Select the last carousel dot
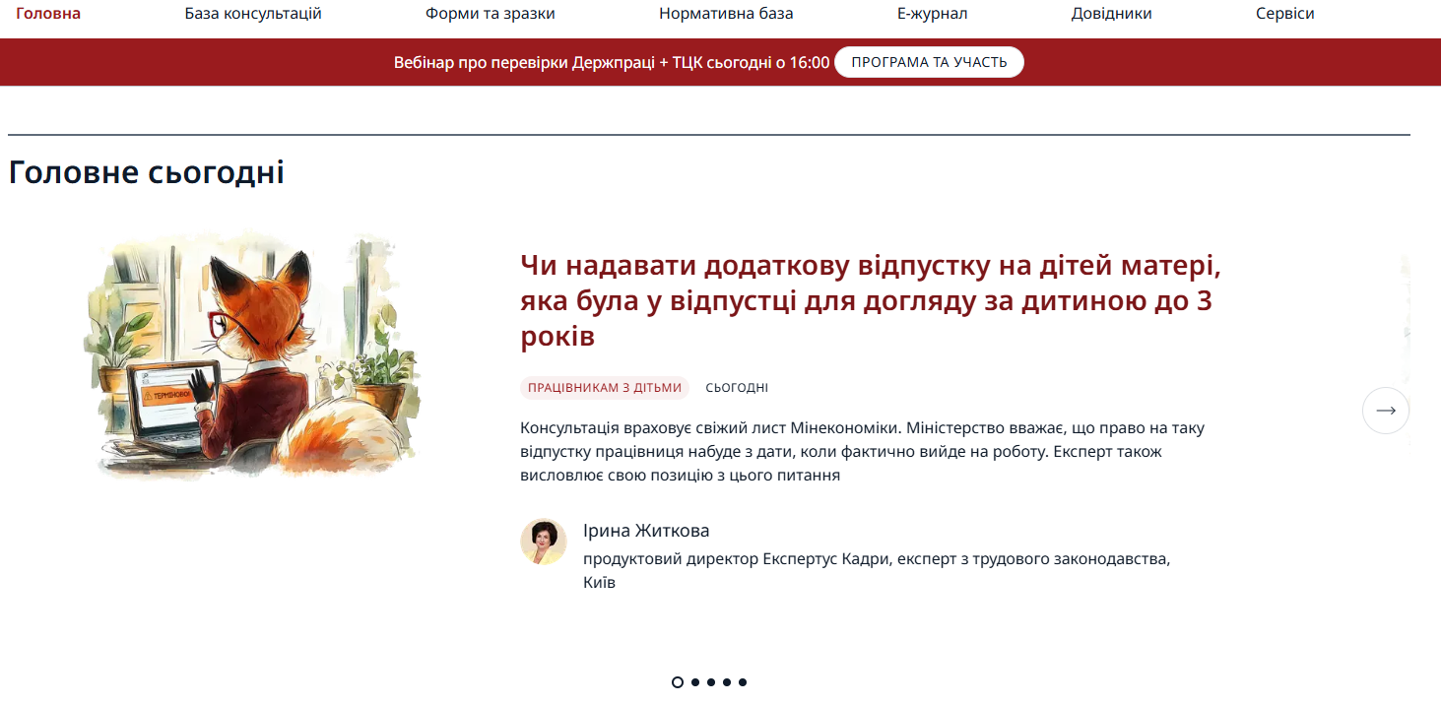This screenshot has width=1441, height=704. pyautogui.click(x=743, y=682)
